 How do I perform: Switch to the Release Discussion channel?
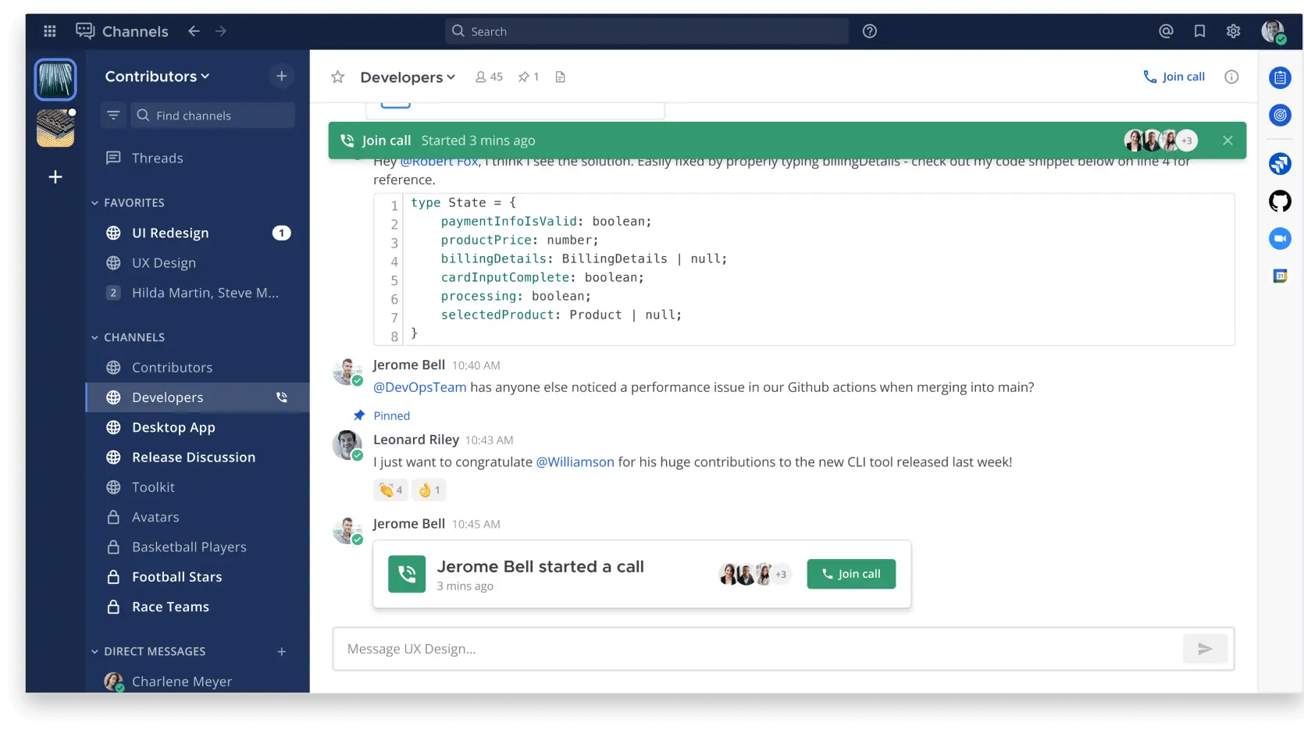[193, 457]
